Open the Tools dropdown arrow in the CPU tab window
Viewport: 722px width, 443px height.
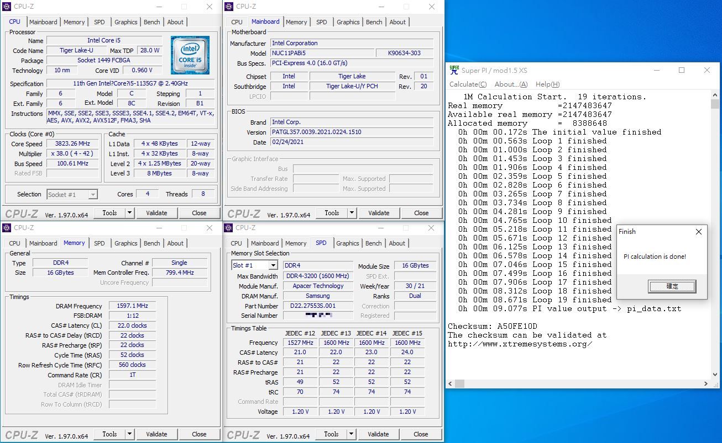(x=129, y=213)
